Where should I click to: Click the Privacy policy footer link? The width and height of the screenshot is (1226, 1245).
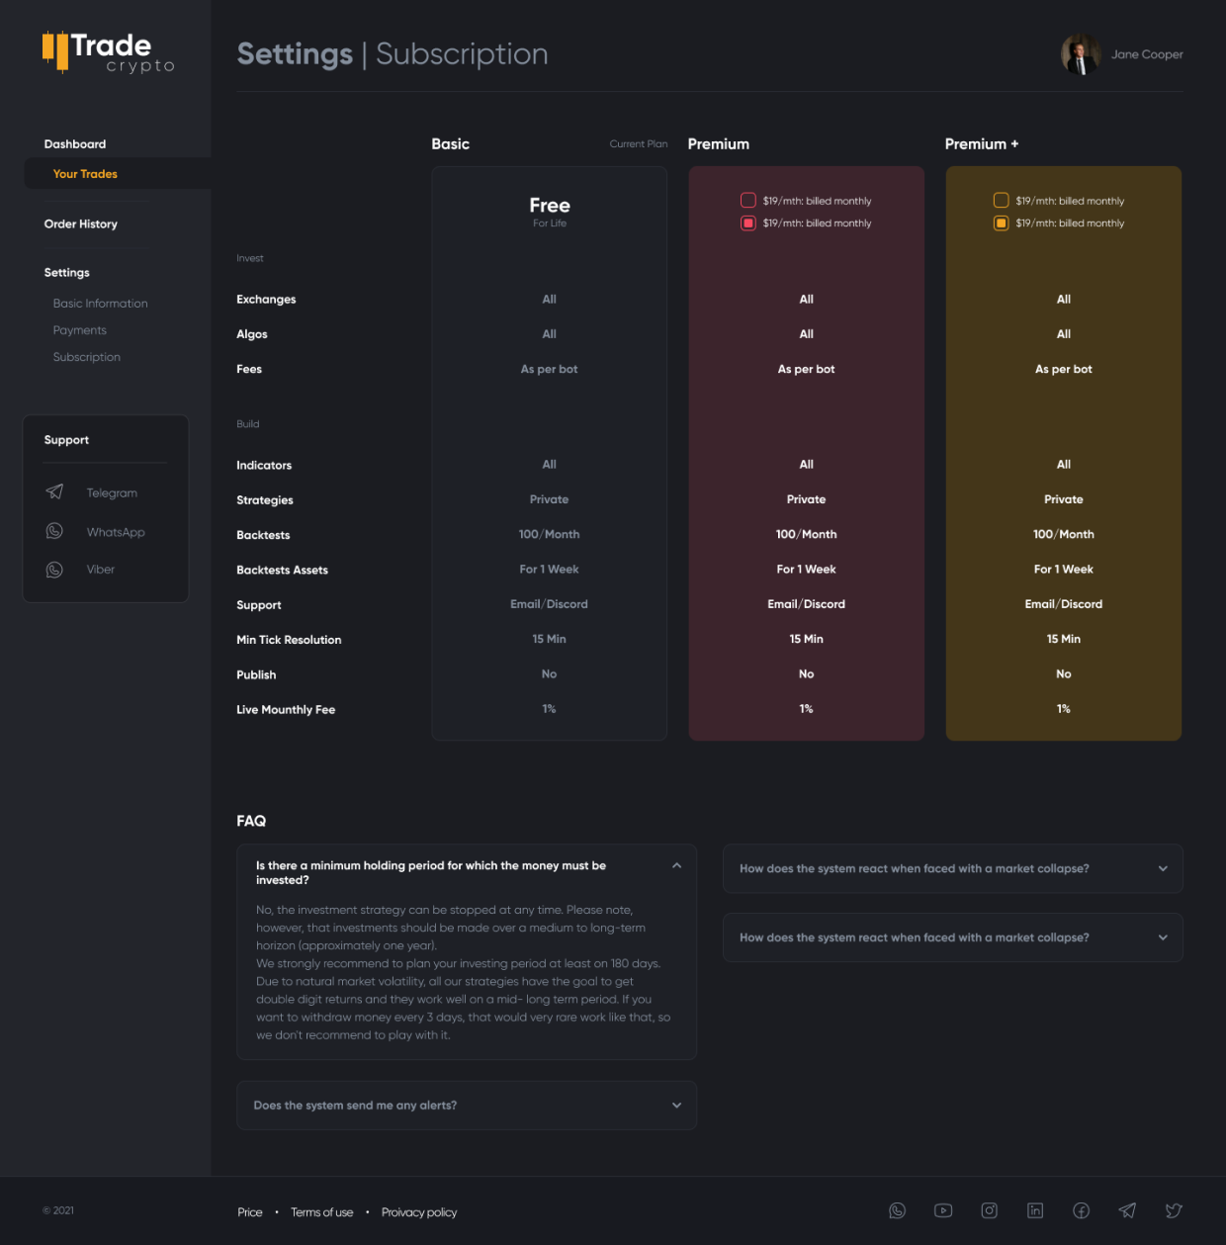[x=419, y=1212]
